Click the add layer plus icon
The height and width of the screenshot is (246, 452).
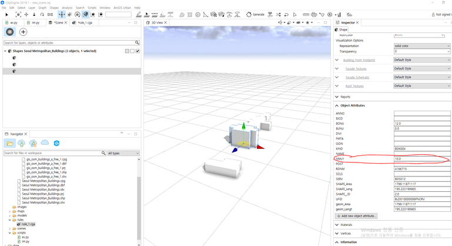coord(23,32)
